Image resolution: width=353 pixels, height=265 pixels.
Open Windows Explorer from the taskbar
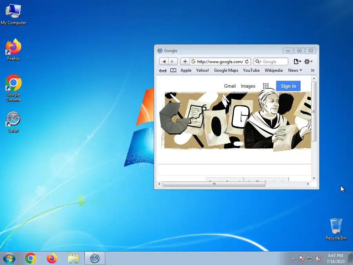point(73,258)
